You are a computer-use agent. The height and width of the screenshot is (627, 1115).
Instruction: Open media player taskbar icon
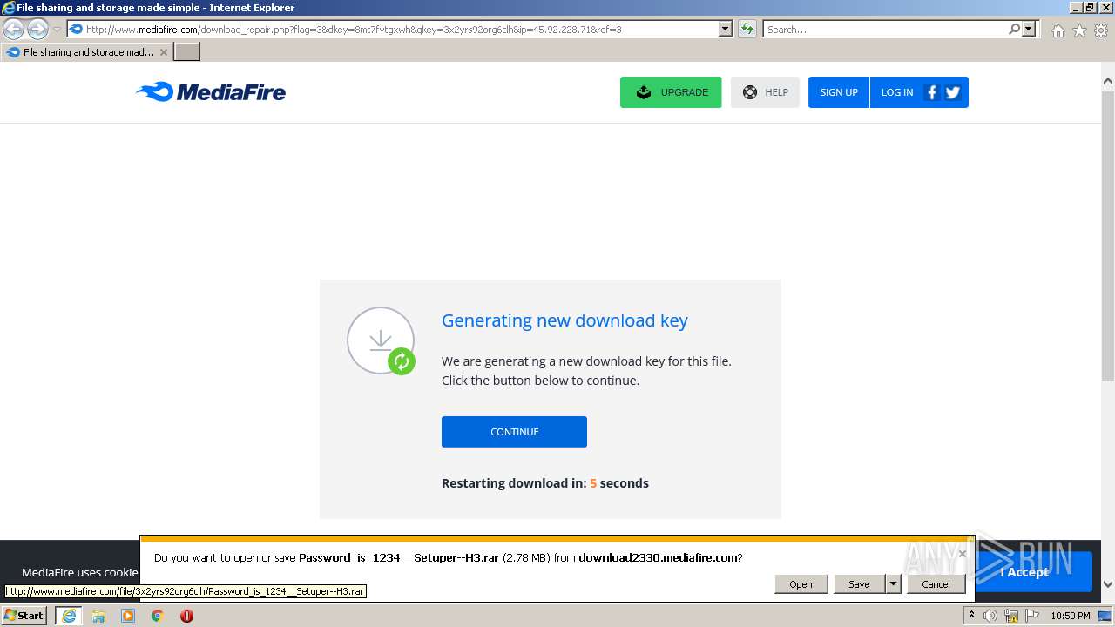tap(128, 616)
